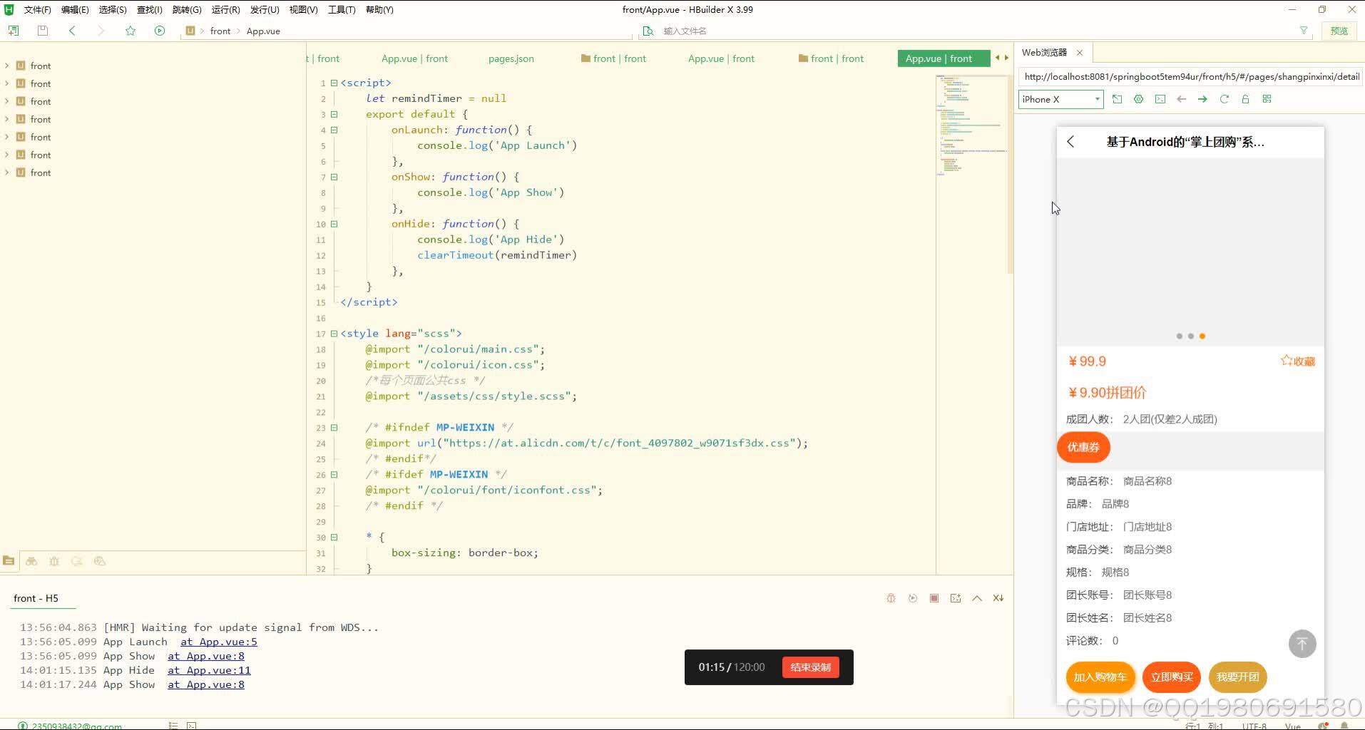This screenshot has width=1365, height=730.
Task: Collapse export default fold on line 3
Action: click(x=334, y=114)
